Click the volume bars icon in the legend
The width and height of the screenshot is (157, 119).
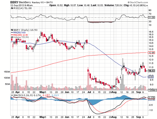pos(12,37)
